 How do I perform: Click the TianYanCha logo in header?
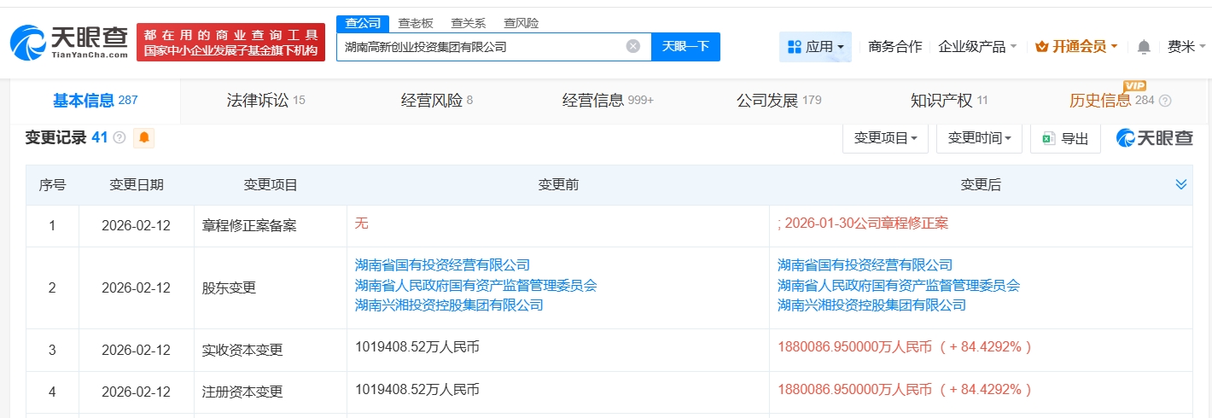(x=68, y=42)
